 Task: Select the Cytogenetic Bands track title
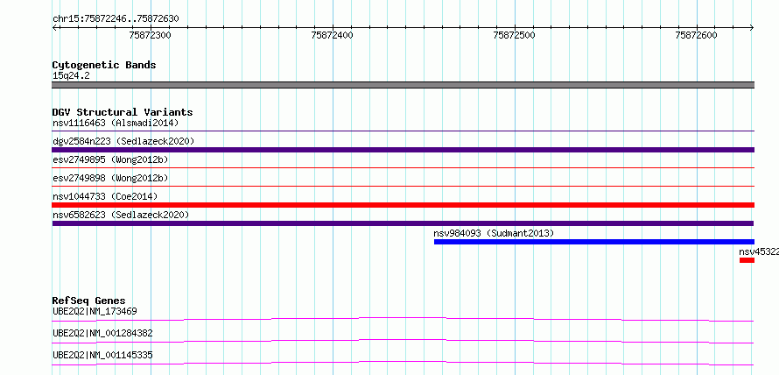(104, 65)
